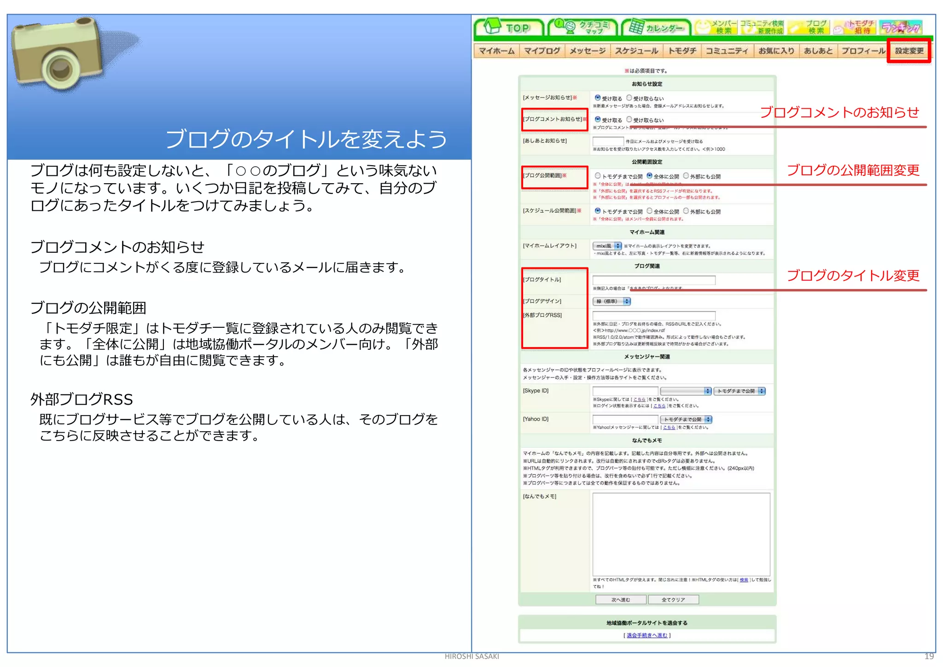Open the 検索 link for HTML tags
This screenshot has width=943, height=667.
(x=744, y=580)
